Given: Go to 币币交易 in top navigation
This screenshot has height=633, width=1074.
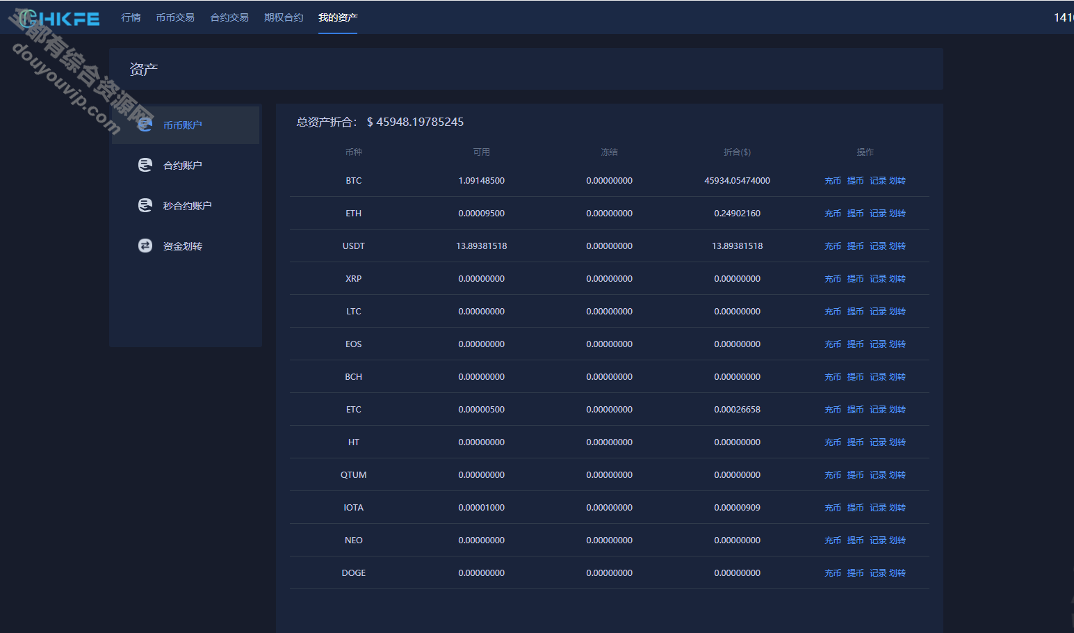Looking at the screenshot, I should pyautogui.click(x=175, y=17).
